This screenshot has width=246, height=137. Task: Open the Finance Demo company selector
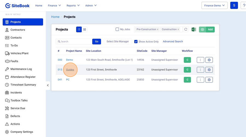[214, 5]
